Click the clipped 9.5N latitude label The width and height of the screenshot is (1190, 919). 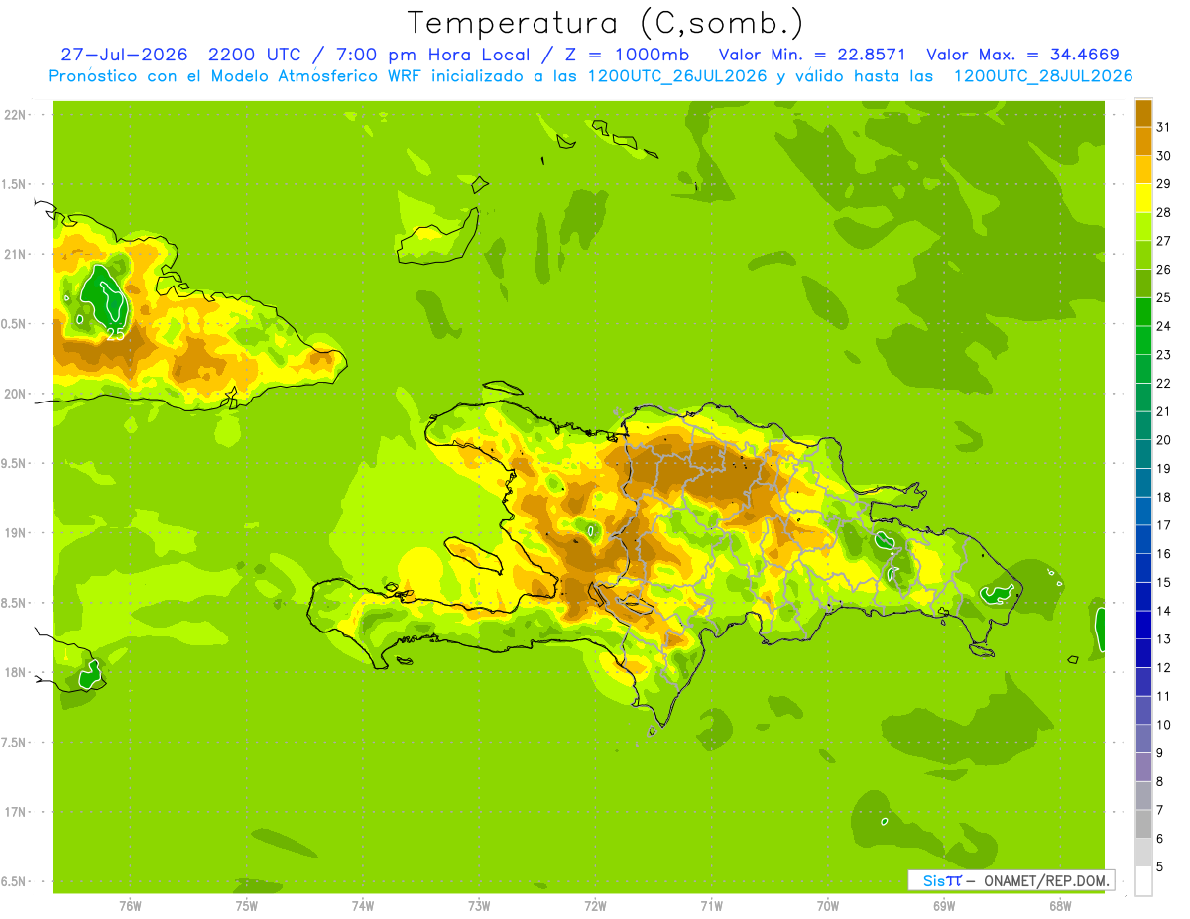tap(14, 463)
